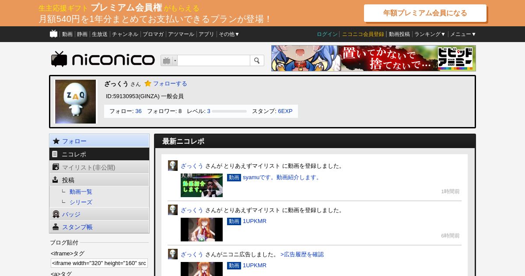Screen dimensions: 525x276
Task: Open the ブロマガ menu item
Action: click(x=153, y=34)
